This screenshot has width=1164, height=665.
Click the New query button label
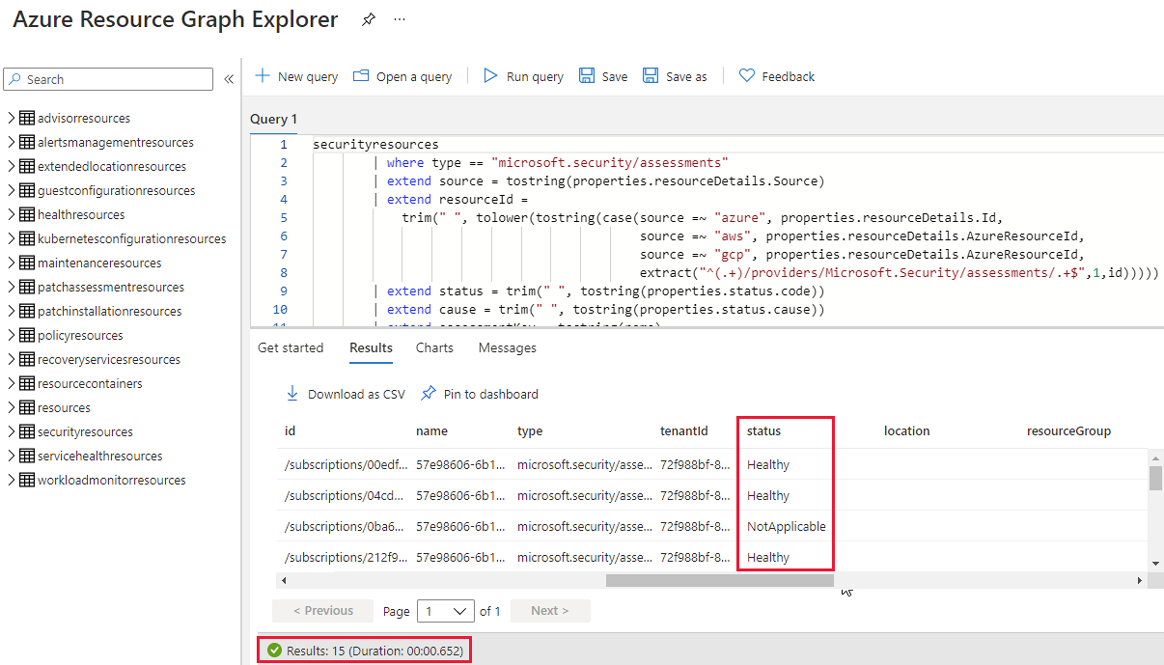[308, 76]
